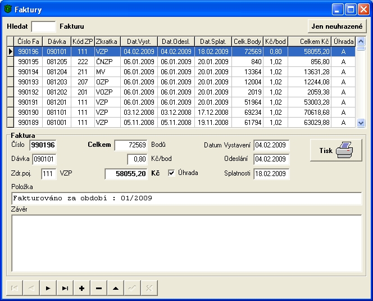Edit the Kč/bod field showing 0,80
373x301 pixels.
click(137, 159)
